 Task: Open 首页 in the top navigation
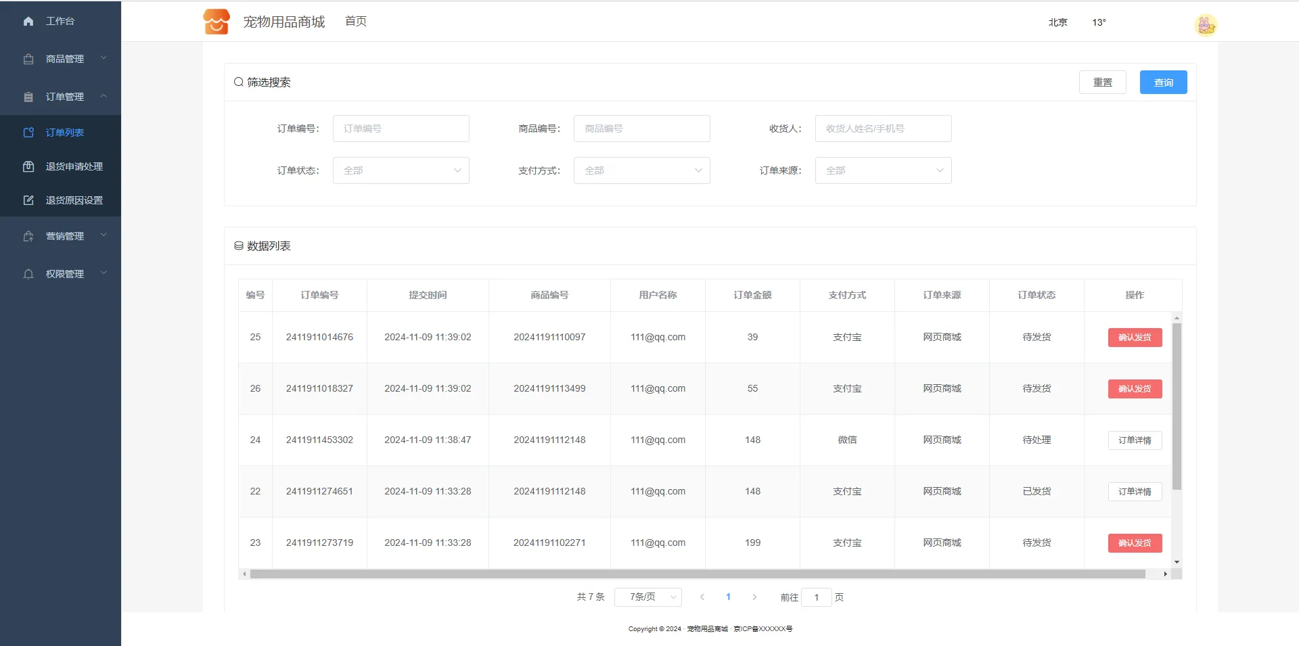(x=356, y=22)
